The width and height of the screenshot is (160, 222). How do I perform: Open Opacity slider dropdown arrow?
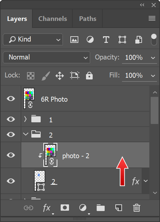coord(153,58)
